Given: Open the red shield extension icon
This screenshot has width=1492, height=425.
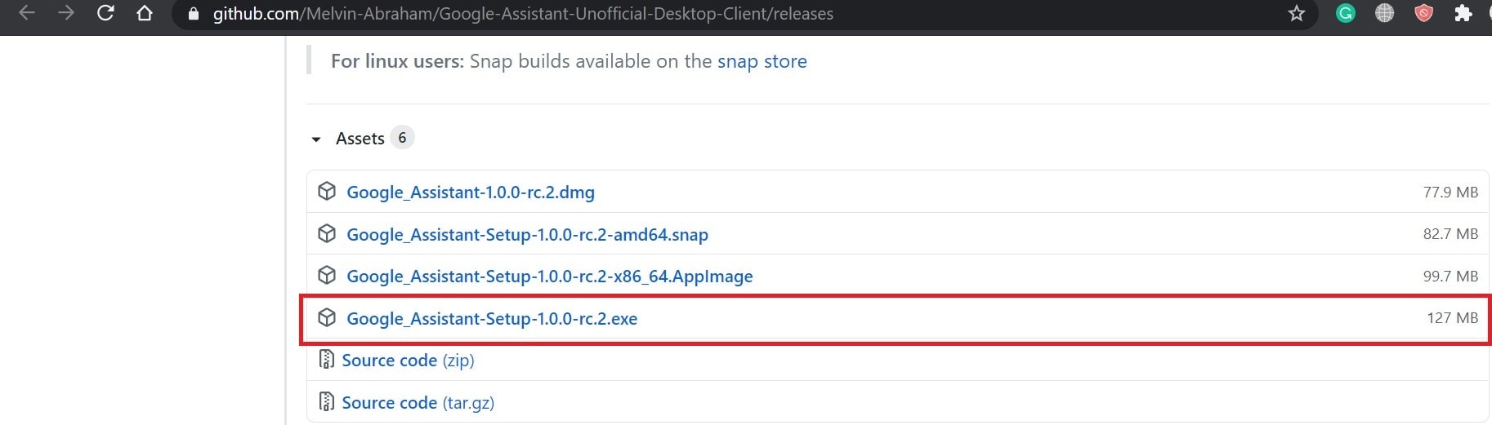Looking at the screenshot, I should click(x=1423, y=13).
